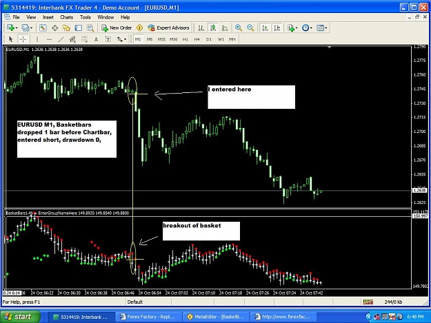The image size is (431, 323).
Task: Switch to H1 timeframe
Action: pos(186,39)
